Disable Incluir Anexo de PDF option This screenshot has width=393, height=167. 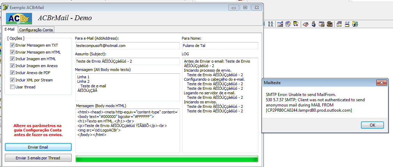12,73
